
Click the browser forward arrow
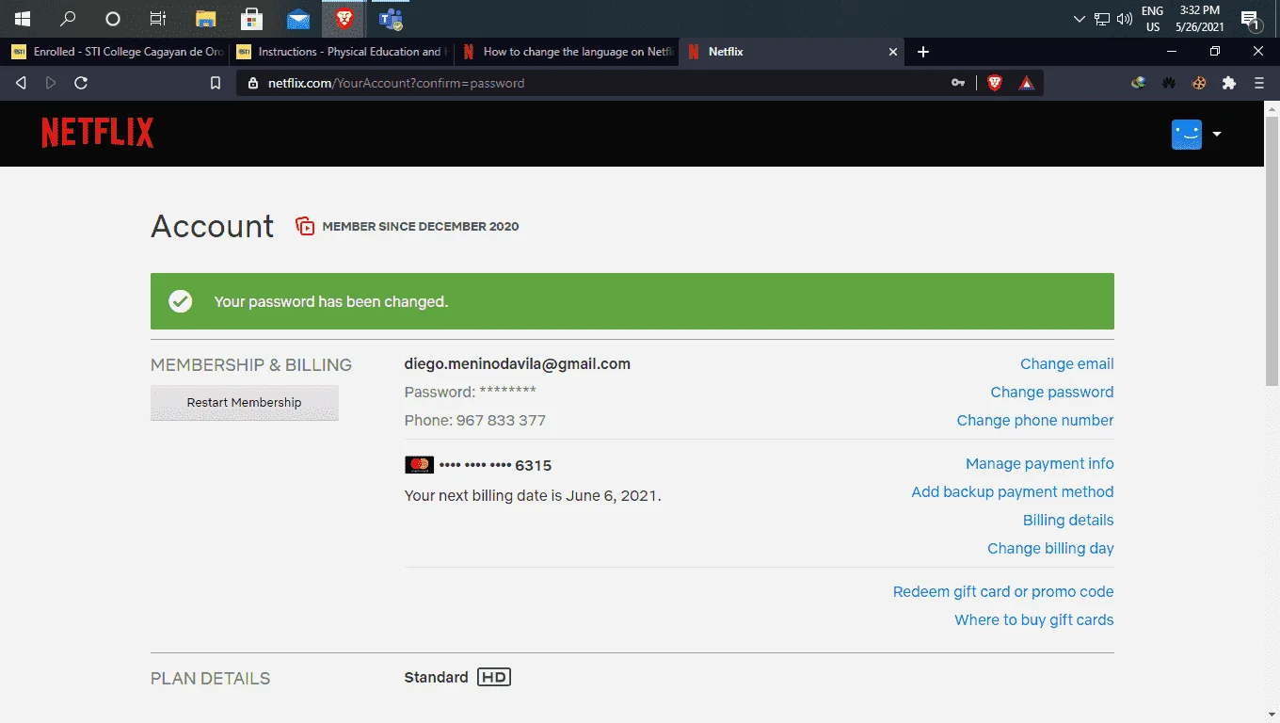click(x=51, y=83)
